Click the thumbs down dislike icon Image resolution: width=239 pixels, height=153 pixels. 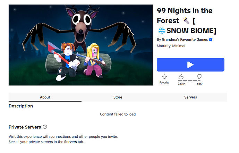click(x=199, y=77)
